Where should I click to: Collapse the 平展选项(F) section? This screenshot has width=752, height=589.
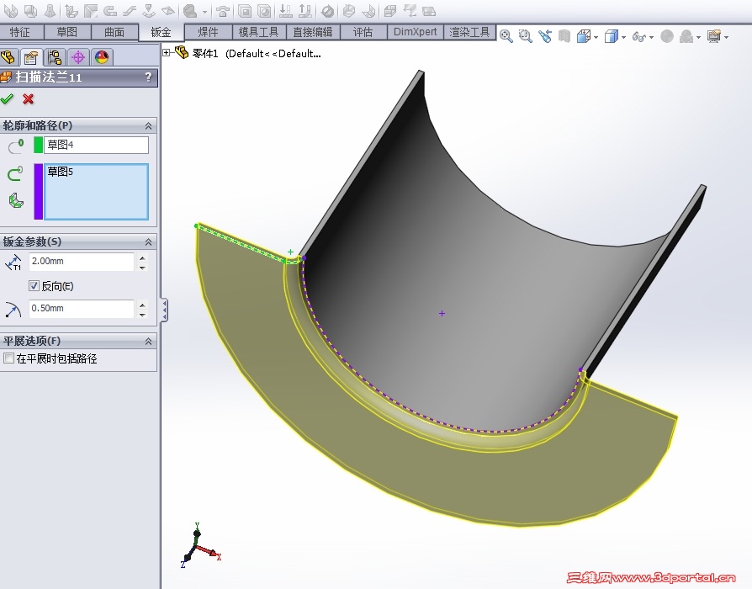click(x=148, y=341)
